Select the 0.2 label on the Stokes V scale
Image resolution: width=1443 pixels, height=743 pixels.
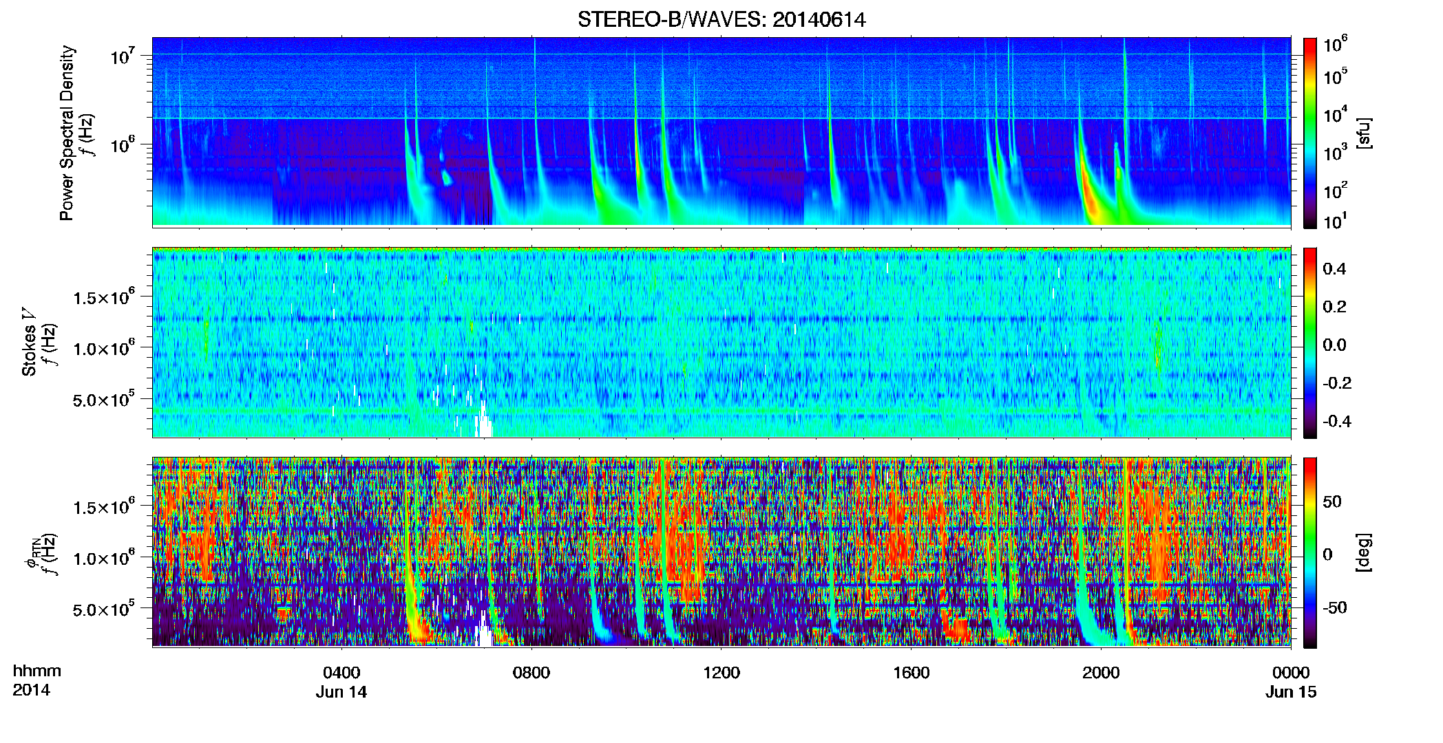click(x=1334, y=307)
